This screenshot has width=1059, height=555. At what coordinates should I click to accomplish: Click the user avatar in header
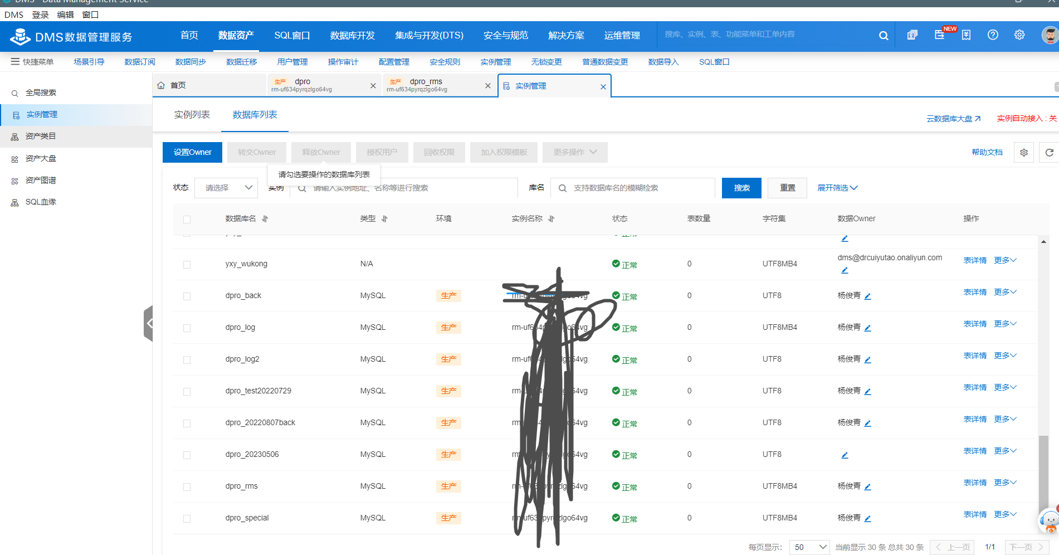[x=1050, y=35]
